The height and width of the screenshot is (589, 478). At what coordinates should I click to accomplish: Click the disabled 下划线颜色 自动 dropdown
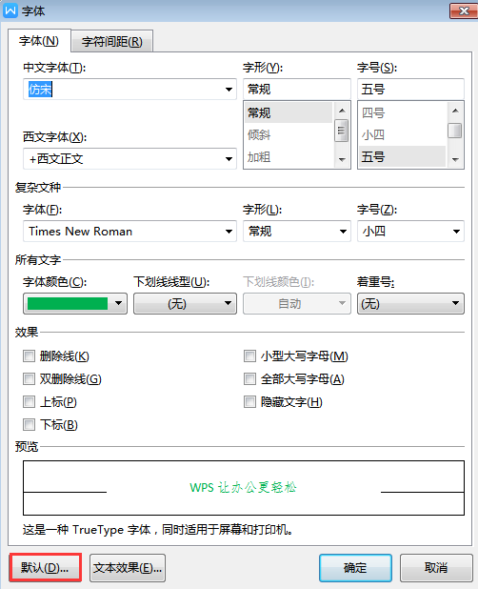coord(297,303)
